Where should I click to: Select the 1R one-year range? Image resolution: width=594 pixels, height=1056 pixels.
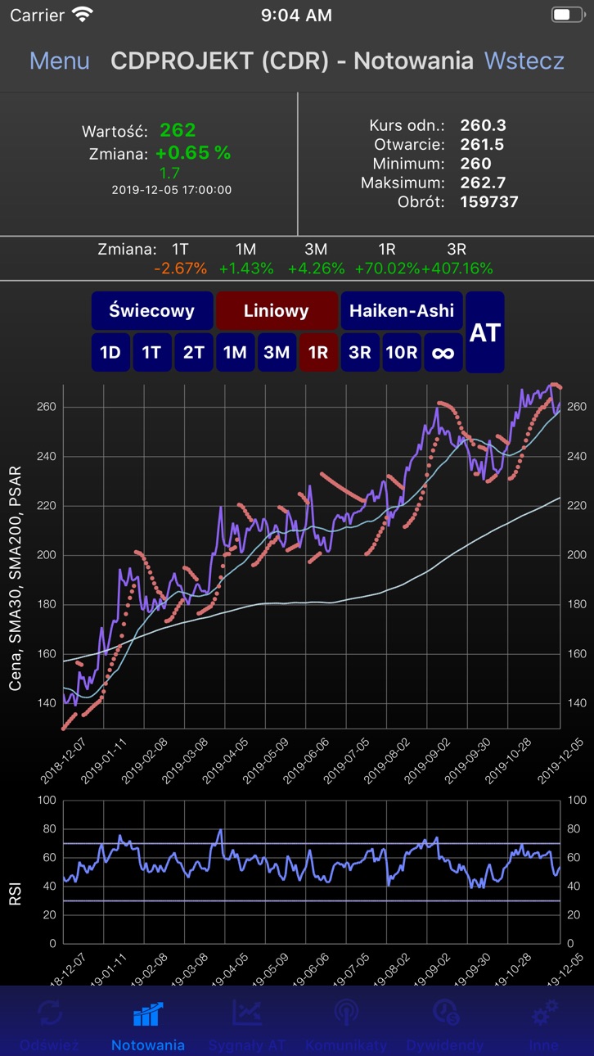pyautogui.click(x=318, y=353)
